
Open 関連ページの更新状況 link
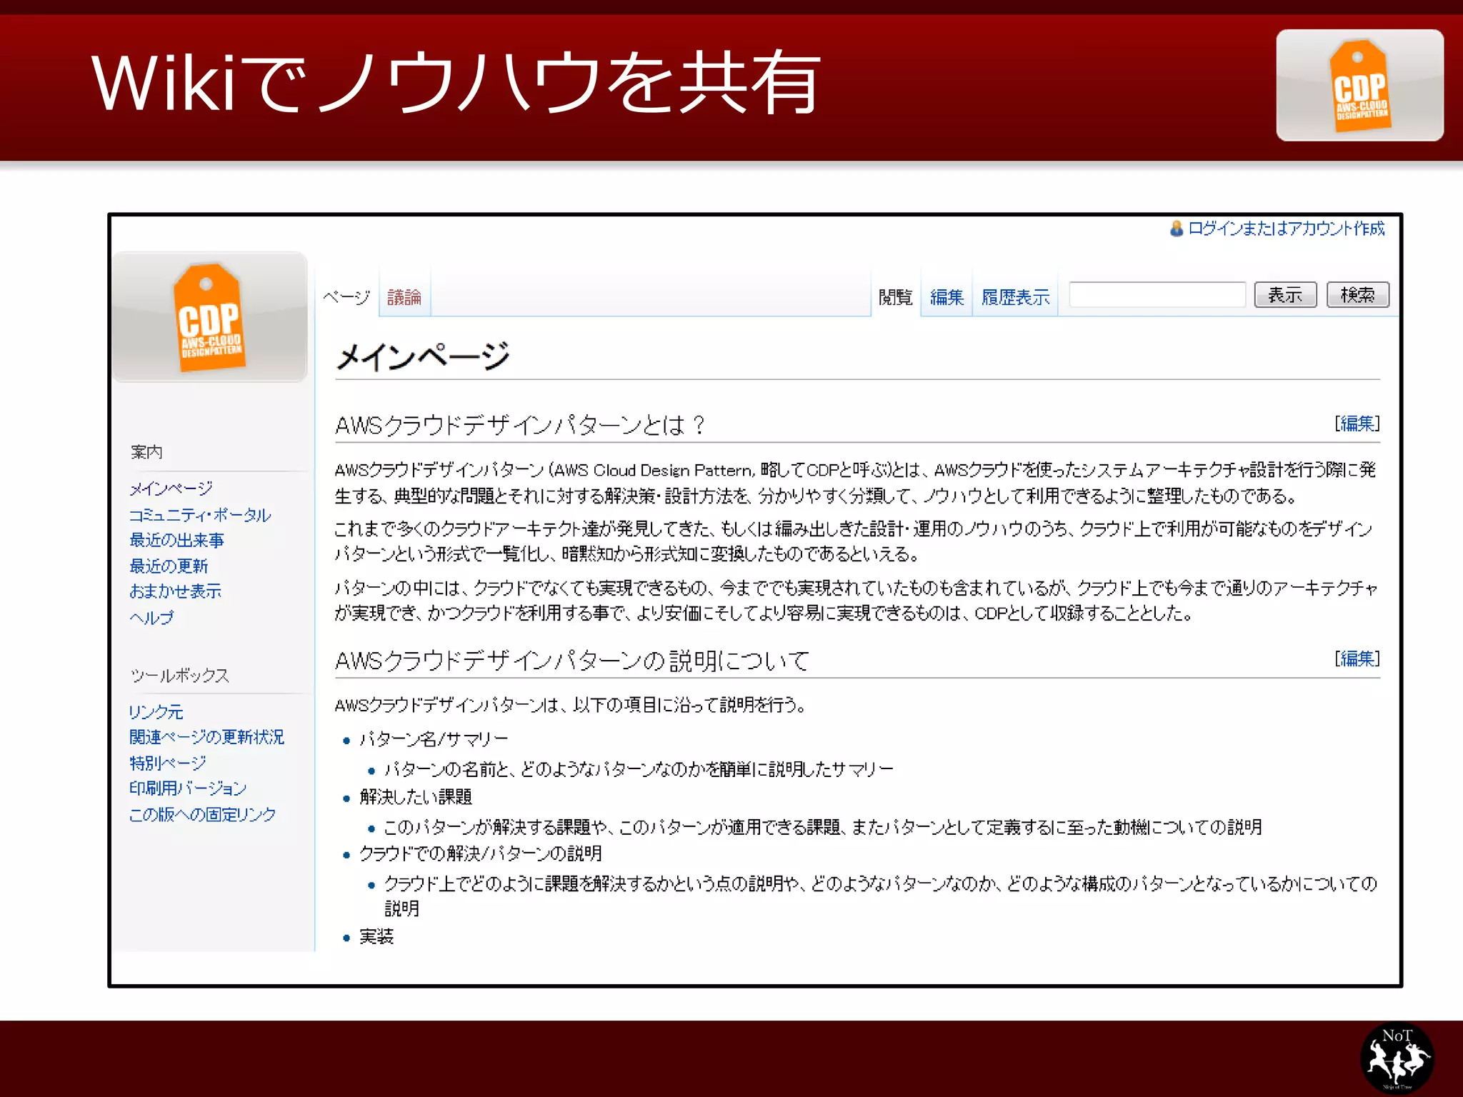click(x=206, y=737)
